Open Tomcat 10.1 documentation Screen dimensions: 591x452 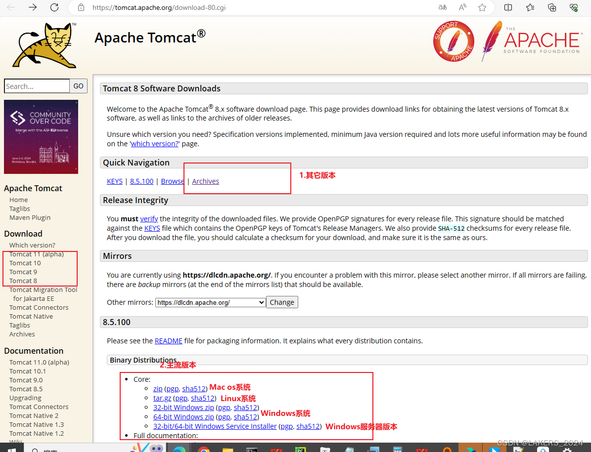pyautogui.click(x=28, y=371)
